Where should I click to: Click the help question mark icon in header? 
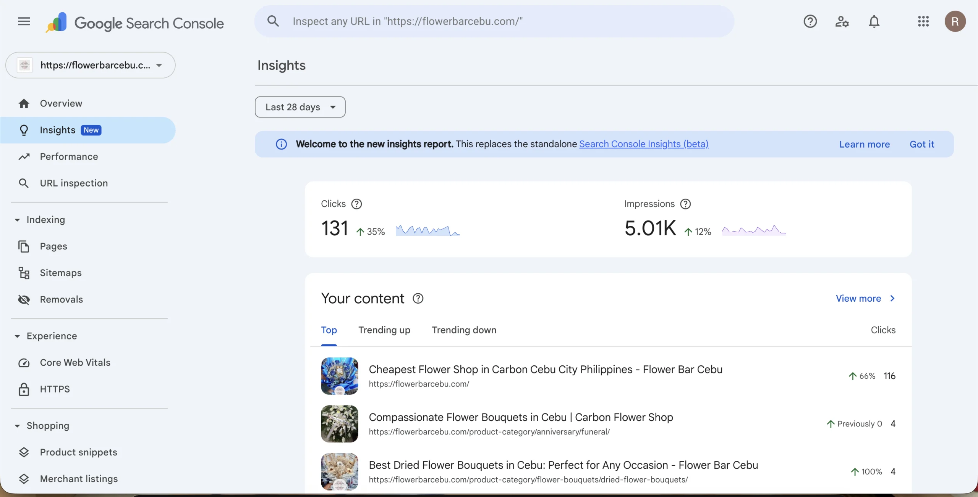pyautogui.click(x=810, y=21)
